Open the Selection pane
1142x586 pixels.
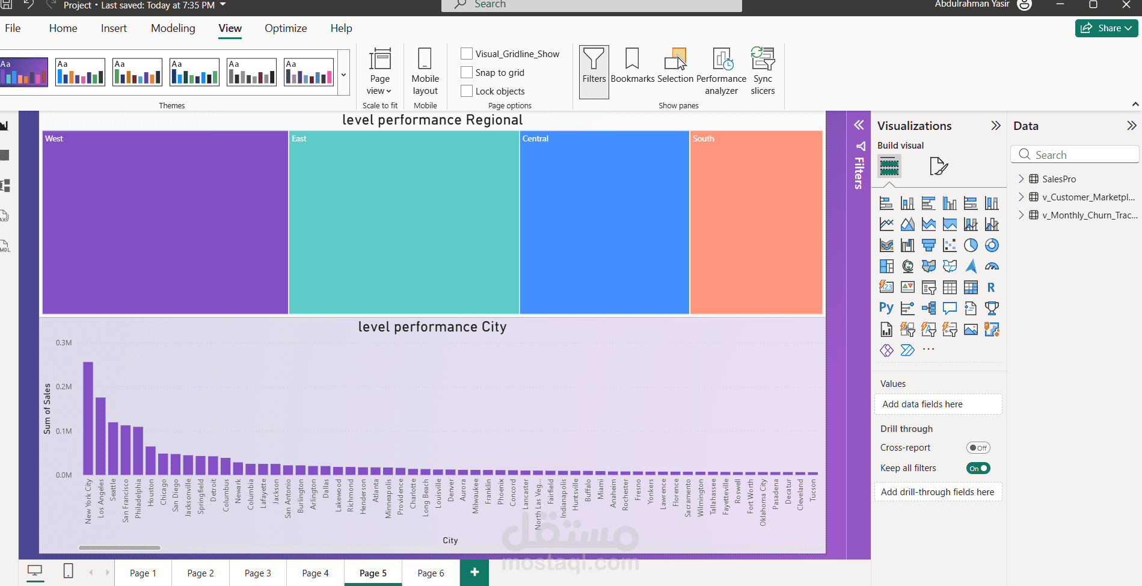pos(675,66)
